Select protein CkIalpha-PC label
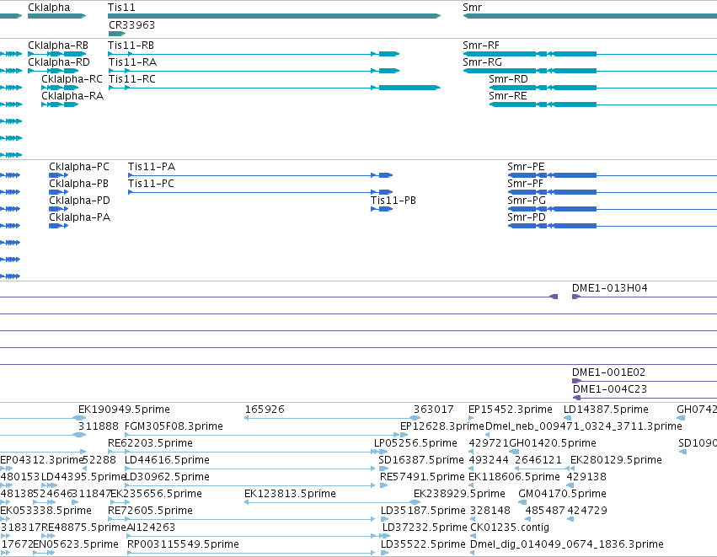The image size is (717, 557). pos(79,167)
